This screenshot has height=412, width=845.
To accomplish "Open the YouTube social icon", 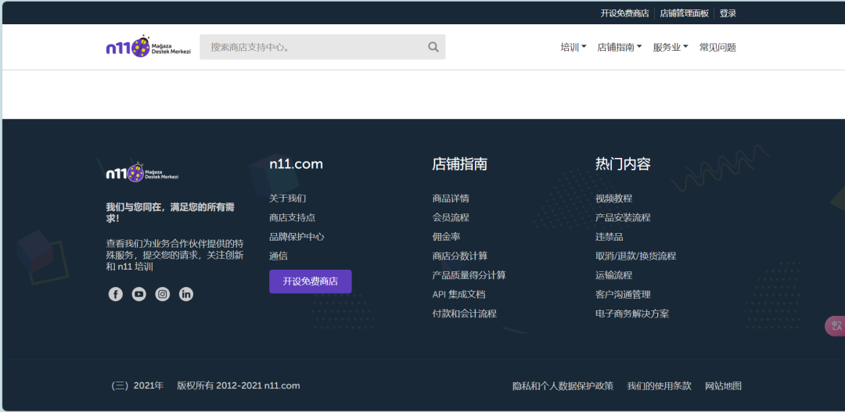I will tap(138, 294).
